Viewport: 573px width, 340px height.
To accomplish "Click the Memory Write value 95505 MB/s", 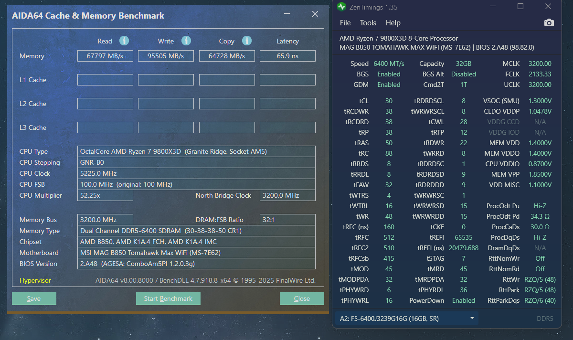I will pos(166,56).
